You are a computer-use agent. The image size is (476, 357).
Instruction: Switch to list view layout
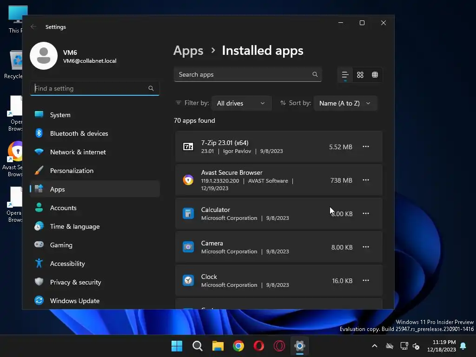click(x=345, y=75)
